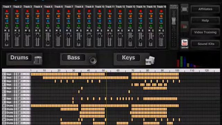Adjust Track 10 orange Mid knob

100,16
